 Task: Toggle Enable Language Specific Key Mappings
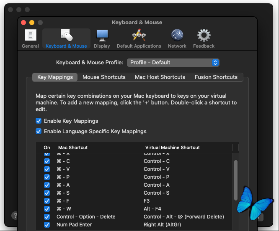coord(39,132)
